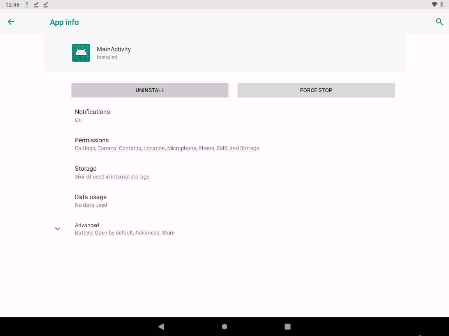449x336 pixels.
Task: Tap the Android navigation back triangle
Action: (x=161, y=327)
